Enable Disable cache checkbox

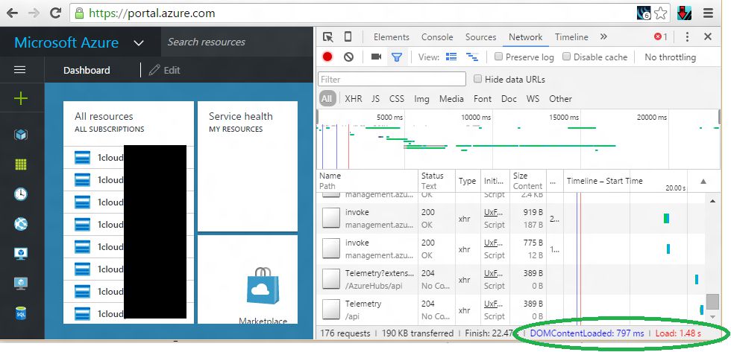(566, 57)
